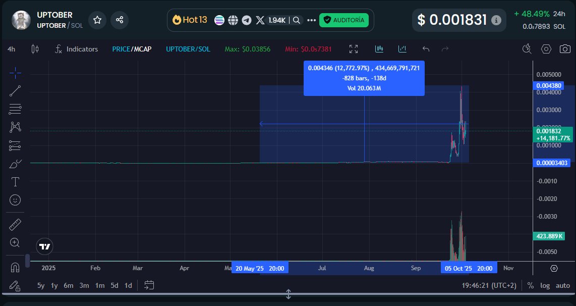The width and height of the screenshot is (576, 306).
Task: Expand the three-dot more options menu
Action: pos(312,20)
